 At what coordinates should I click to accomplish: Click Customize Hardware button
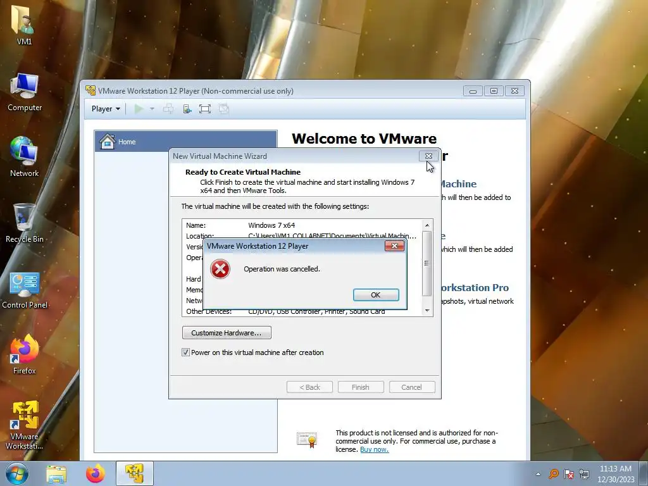tap(227, 333)
